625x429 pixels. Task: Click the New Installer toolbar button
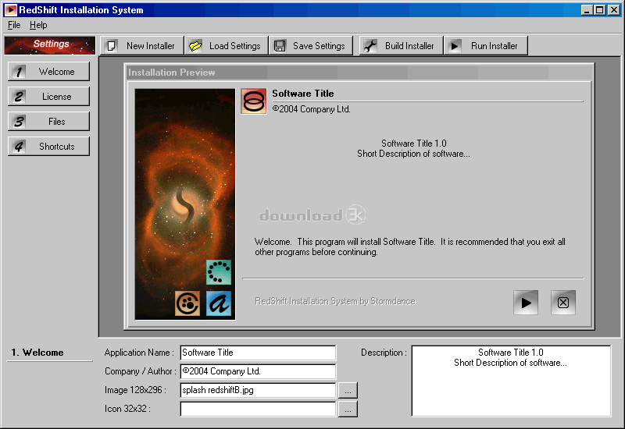tap(141, 46)
